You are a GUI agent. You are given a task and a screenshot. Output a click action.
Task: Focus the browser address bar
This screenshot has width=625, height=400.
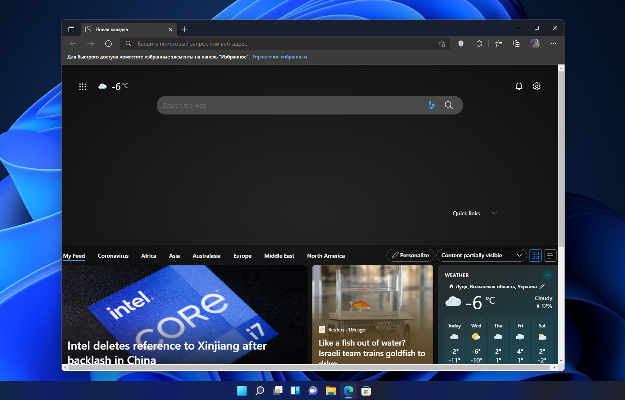(285, 44)
